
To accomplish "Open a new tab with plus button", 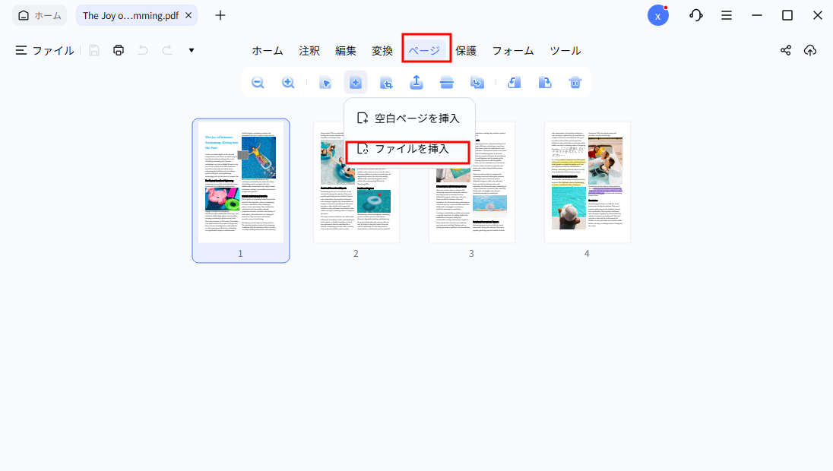I will (220, 15).
